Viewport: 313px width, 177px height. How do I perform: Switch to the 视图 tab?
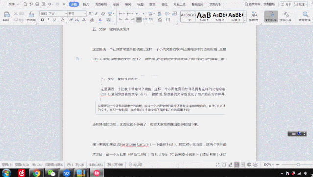140,4
